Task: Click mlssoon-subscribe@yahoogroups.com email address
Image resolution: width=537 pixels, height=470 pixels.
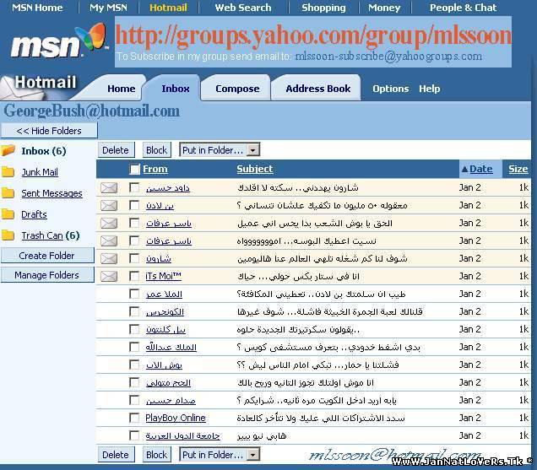Action: [x=388, y=57]
